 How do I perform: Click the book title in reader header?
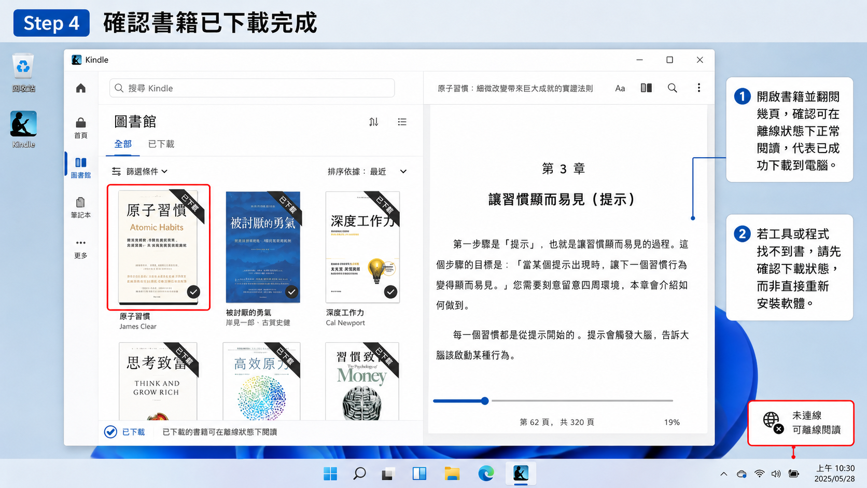[x=515, y=89]
